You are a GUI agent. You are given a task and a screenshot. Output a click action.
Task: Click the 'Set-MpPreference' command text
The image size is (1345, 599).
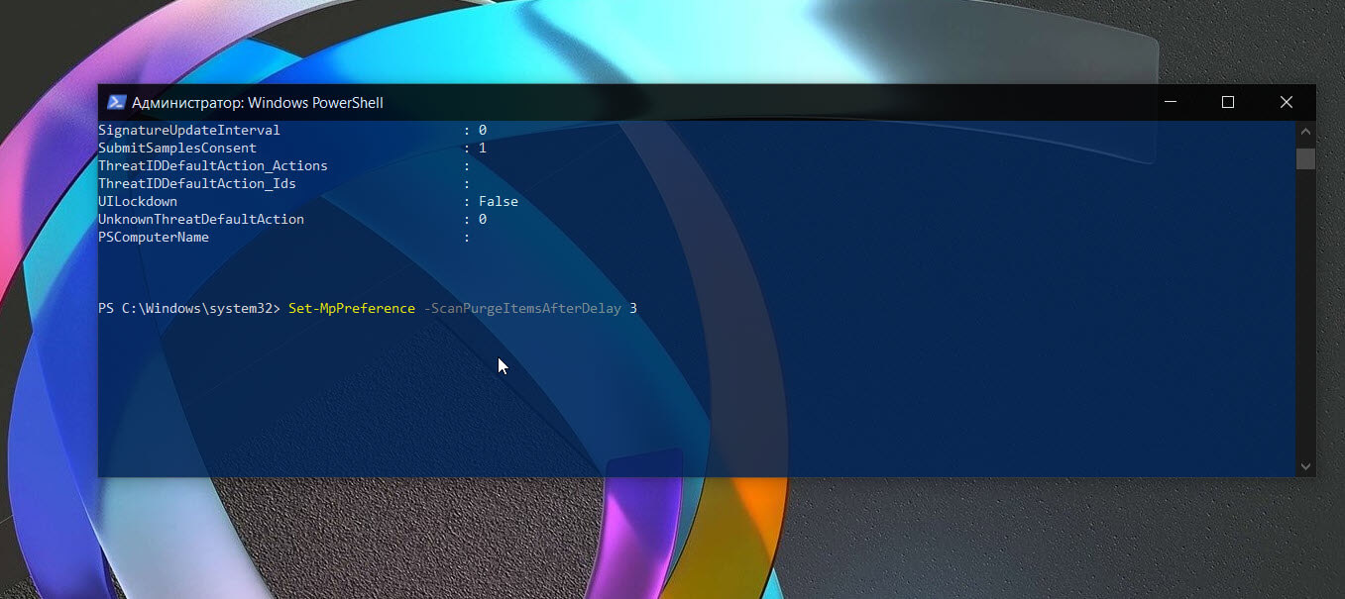click(x=352, y=309)
